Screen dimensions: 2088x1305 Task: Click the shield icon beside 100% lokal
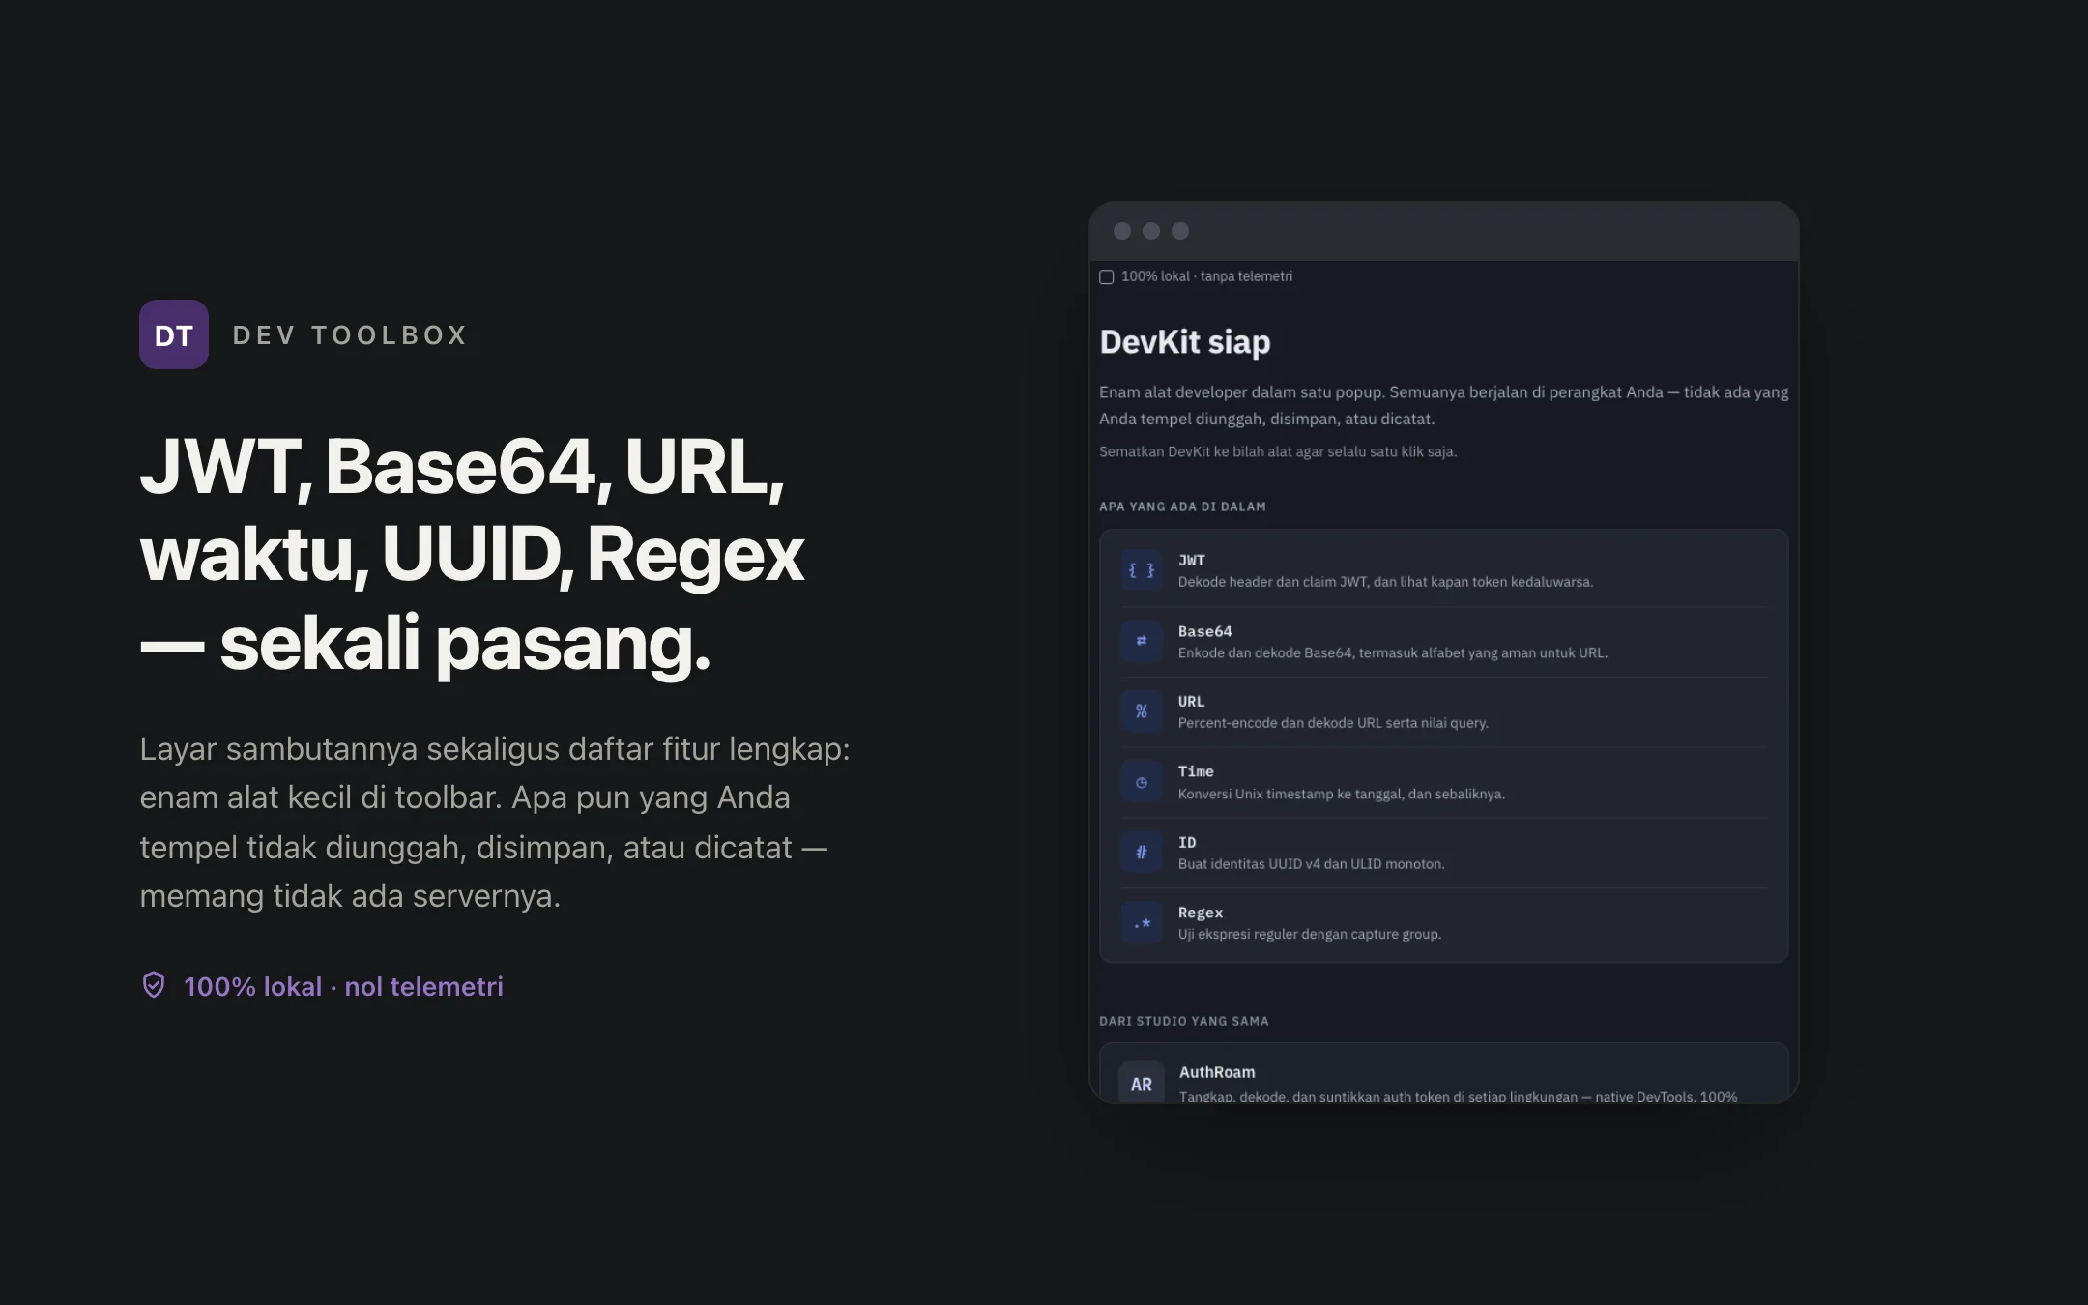[154, 985]
